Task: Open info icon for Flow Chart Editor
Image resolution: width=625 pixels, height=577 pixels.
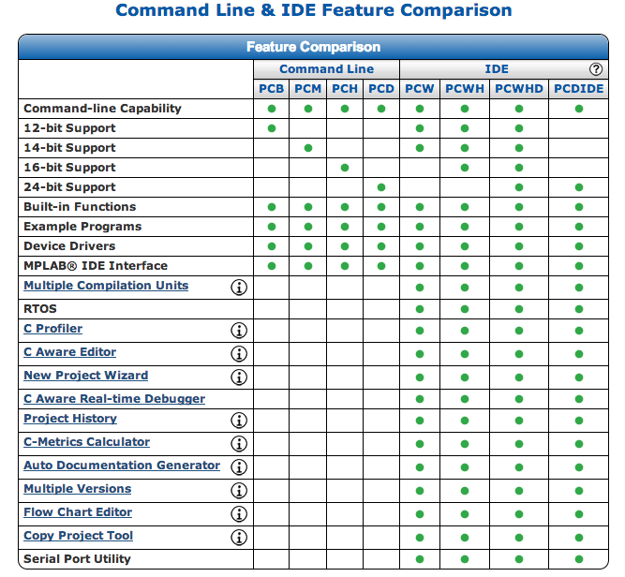Action: click(x=239, y=514)
